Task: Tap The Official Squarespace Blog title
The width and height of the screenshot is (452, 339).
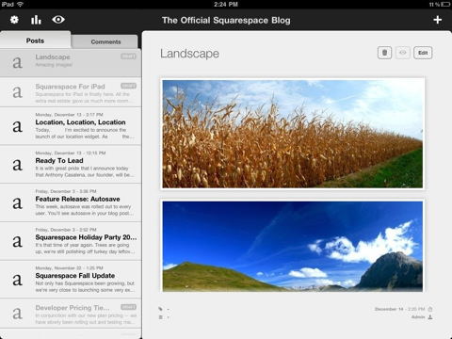Action: click(226, 20)
